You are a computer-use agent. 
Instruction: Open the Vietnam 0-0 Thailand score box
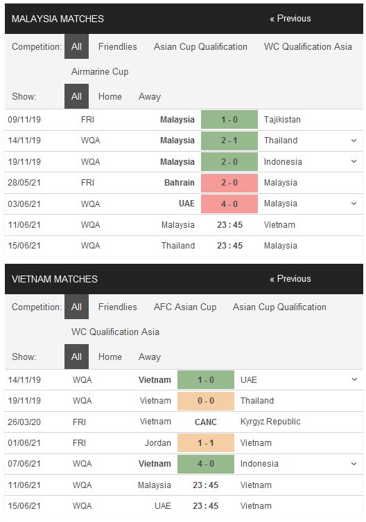coord(206,400)
